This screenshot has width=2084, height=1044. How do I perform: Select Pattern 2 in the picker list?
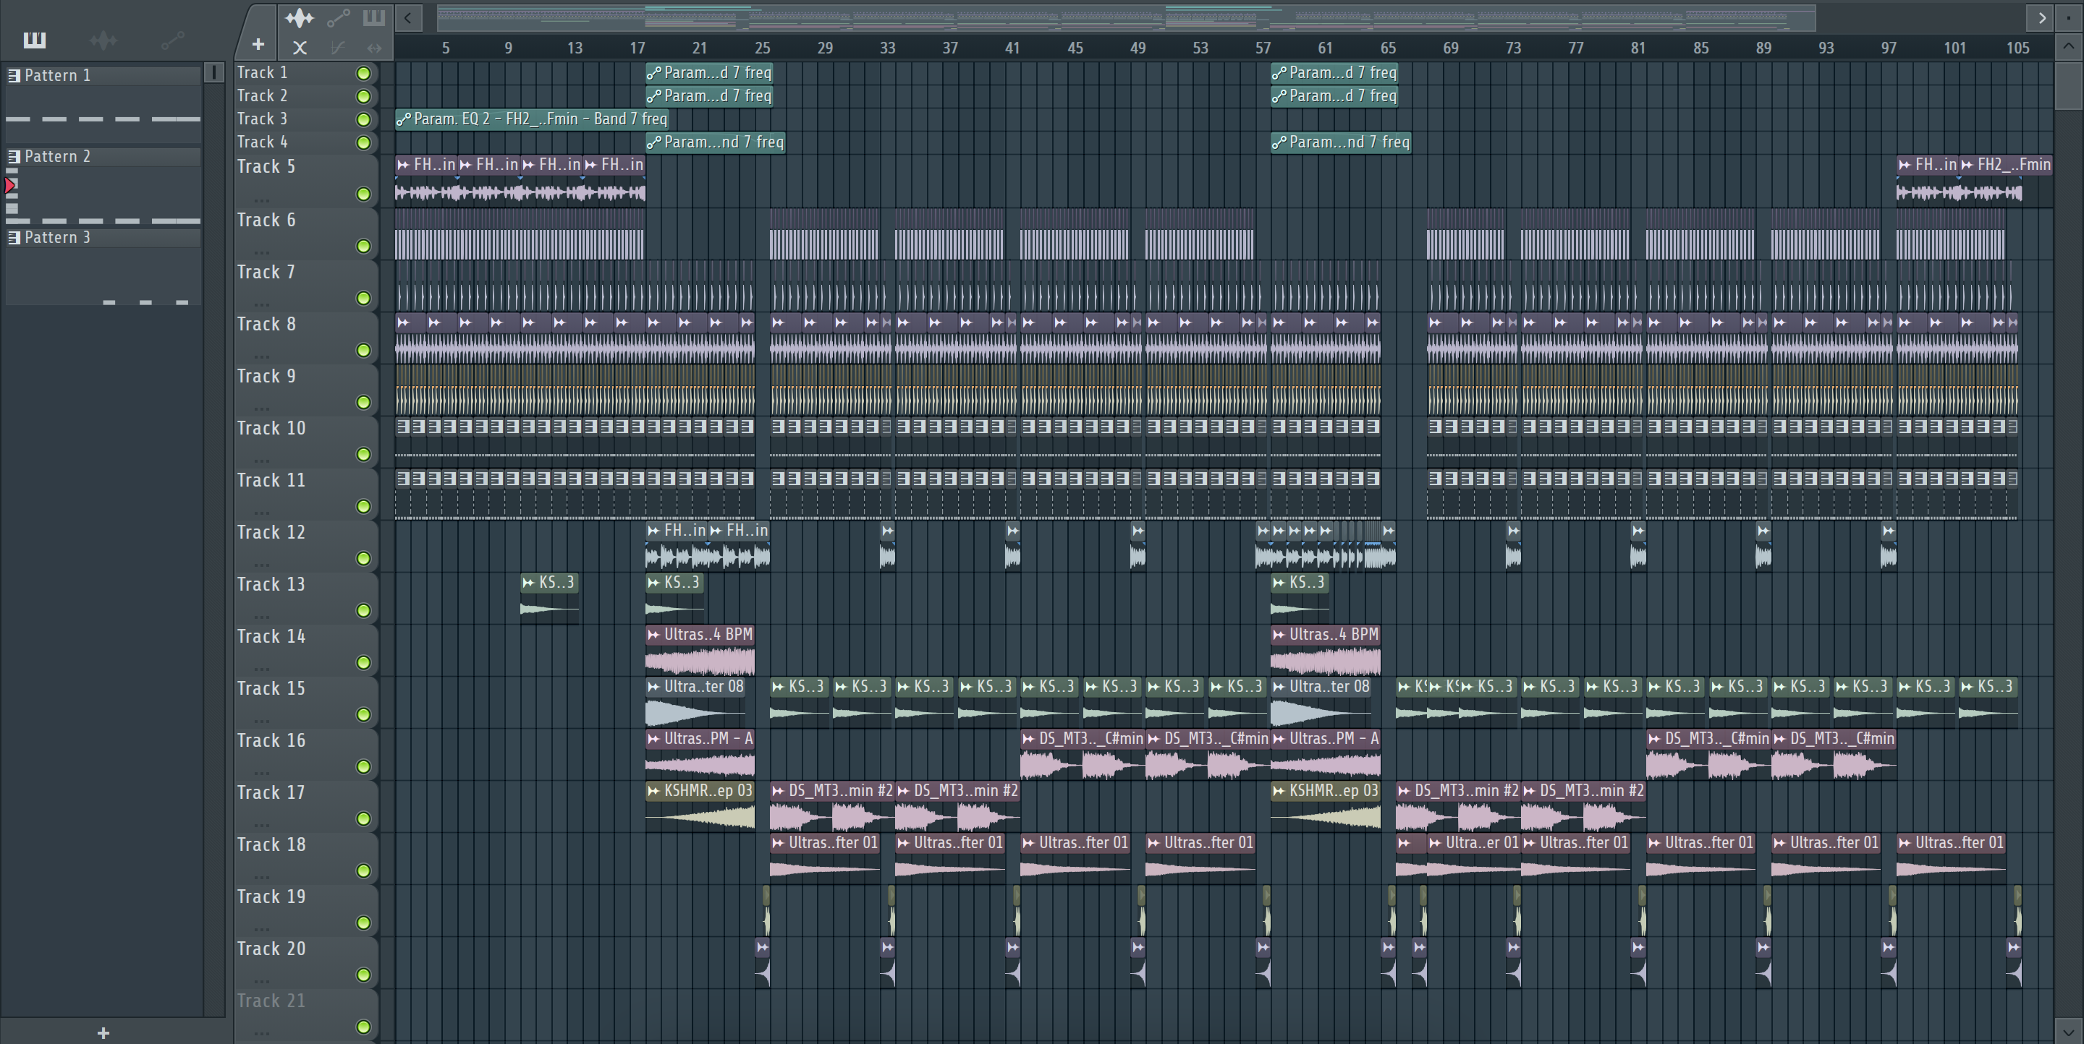57,157
